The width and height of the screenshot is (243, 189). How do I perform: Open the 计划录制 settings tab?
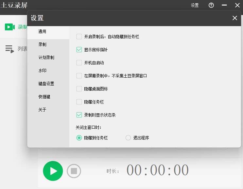click(x=48, y=57)
